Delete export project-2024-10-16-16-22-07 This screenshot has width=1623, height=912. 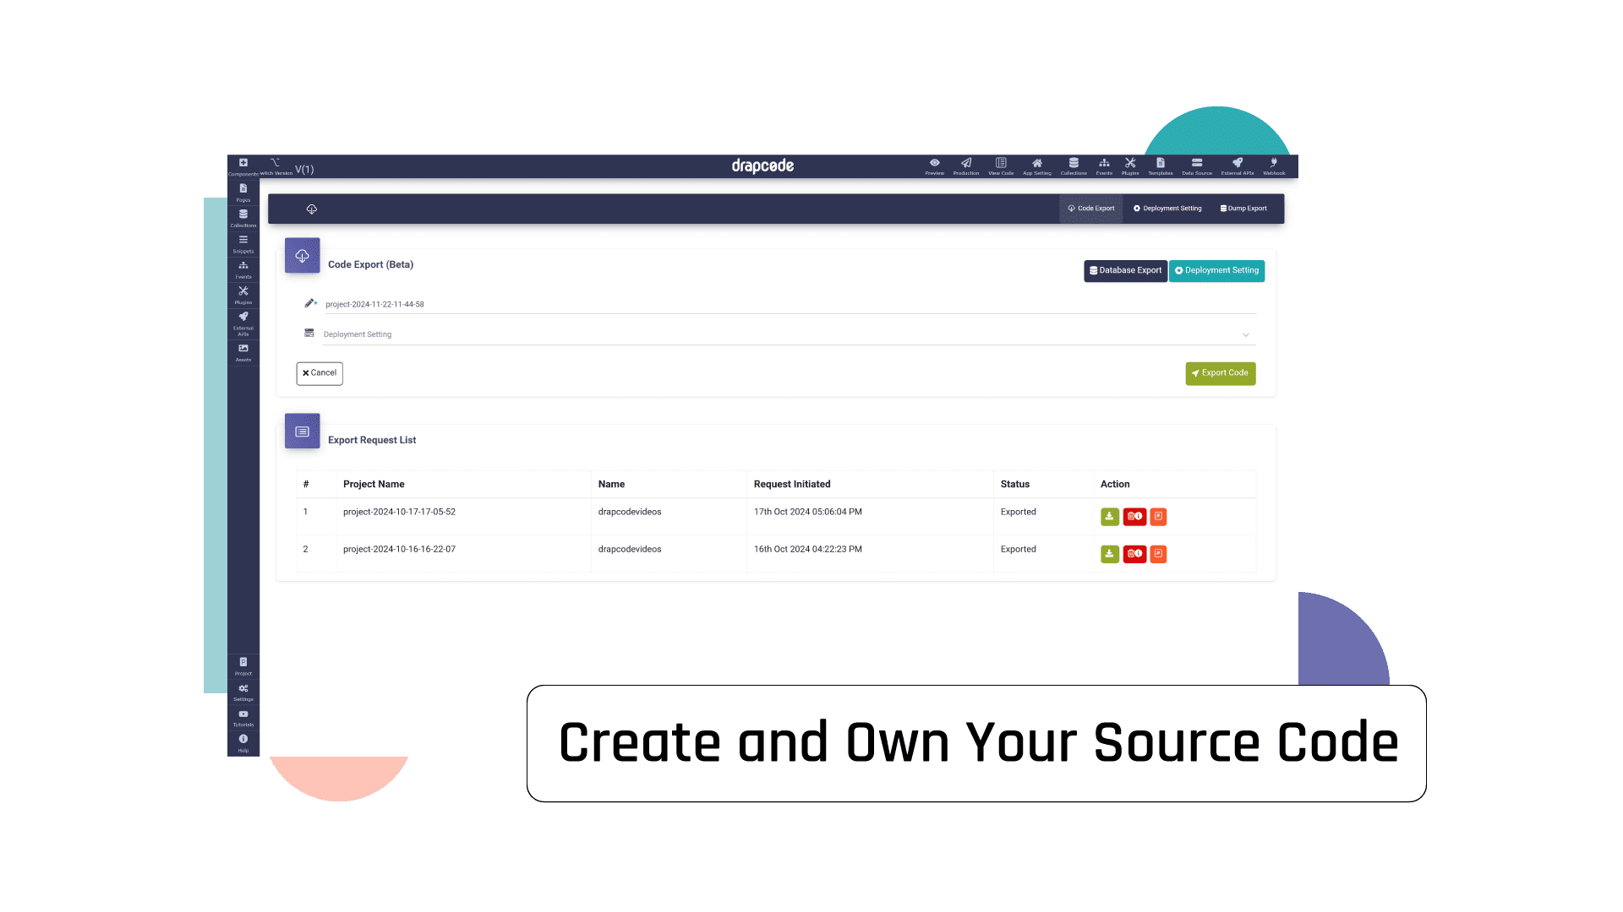click(1134, 554)
